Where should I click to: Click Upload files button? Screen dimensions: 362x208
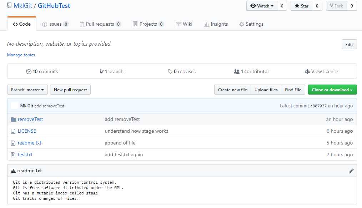(x=266, y=90)
